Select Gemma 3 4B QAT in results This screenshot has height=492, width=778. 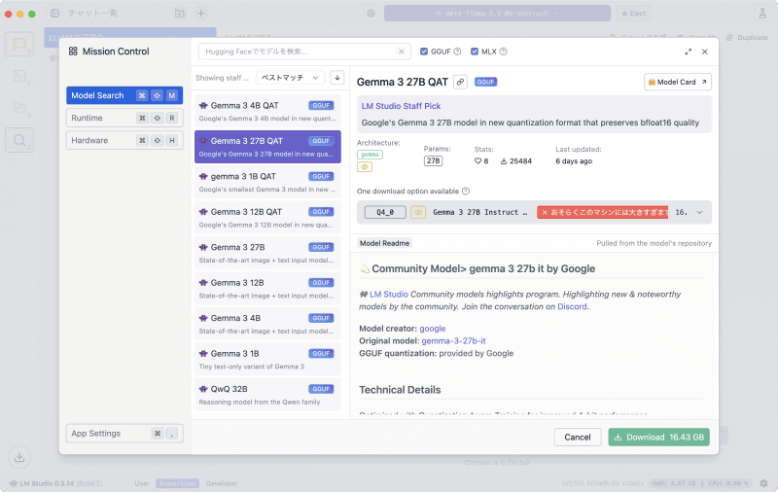point(267,111)
